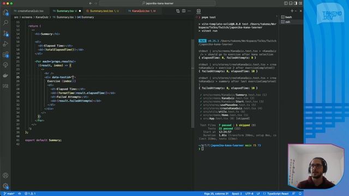This screenshot has height=196, width=349.
Task: Click the UTF-8 encoding indicator
Action: (249, 194)
